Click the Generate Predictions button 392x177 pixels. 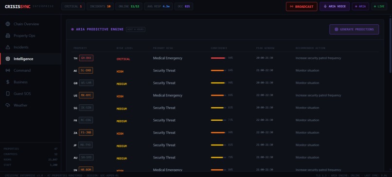(354, 30)
